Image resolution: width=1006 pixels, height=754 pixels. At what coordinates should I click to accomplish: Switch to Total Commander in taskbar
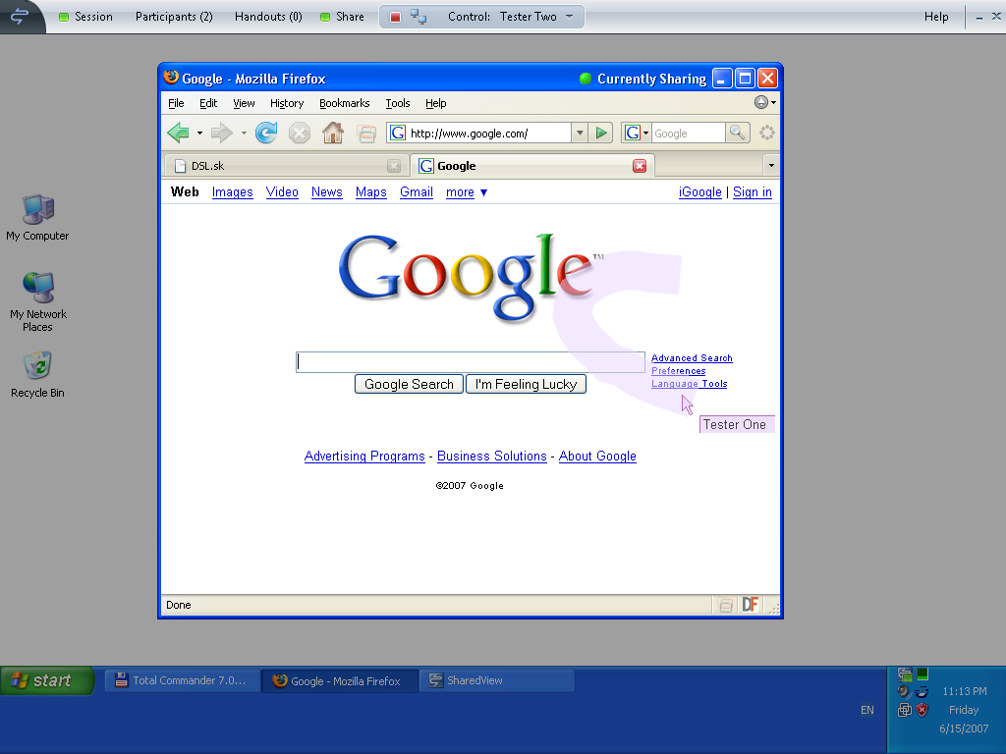point(183,681)
